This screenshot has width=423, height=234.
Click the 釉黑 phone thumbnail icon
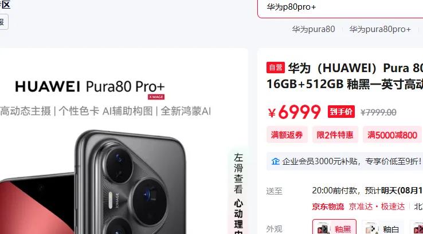pyautogui.click(x=323, y=229)
